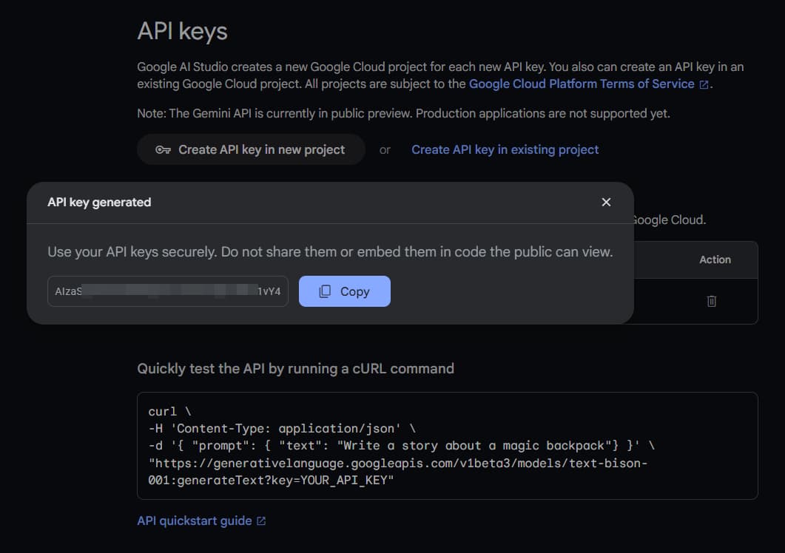This screenshot has height=553, width=785.
Task: Delete the API key using the trash icon
Action: [x=711, y=301]
